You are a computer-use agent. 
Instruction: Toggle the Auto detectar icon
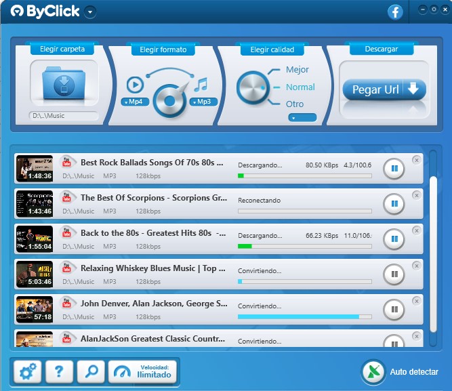(373, 372)
